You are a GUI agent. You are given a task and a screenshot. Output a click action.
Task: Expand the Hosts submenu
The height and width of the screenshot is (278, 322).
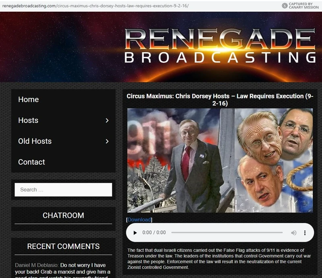(107, 120)
